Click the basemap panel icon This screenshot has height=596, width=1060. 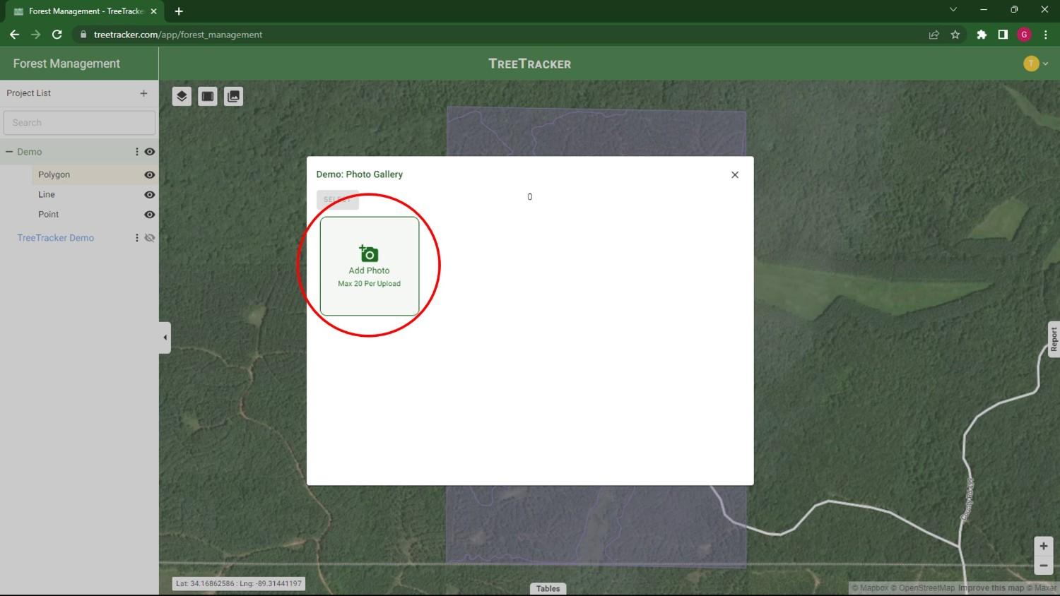point(208,96)
